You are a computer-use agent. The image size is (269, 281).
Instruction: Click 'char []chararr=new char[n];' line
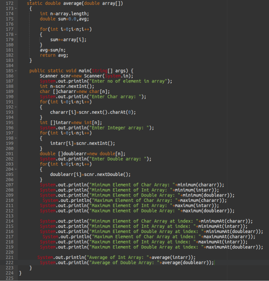pos(75,92)
